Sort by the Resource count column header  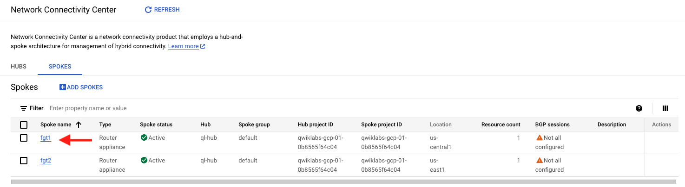pos(501,125)
